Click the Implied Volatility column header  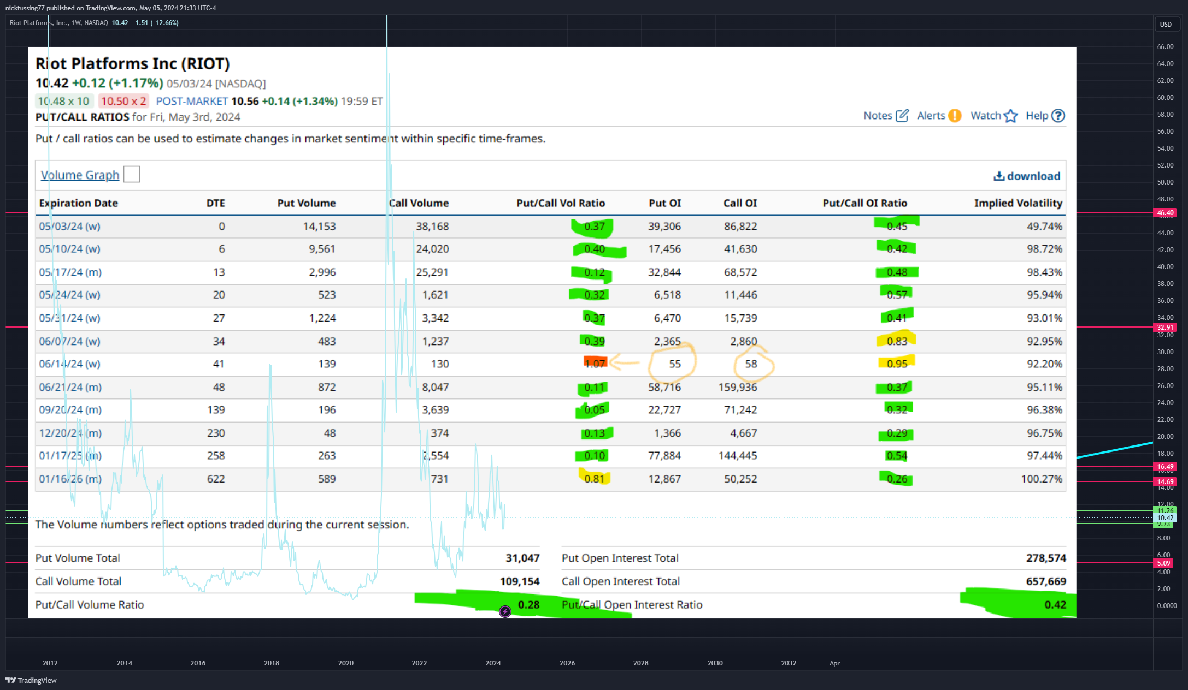1018,203
